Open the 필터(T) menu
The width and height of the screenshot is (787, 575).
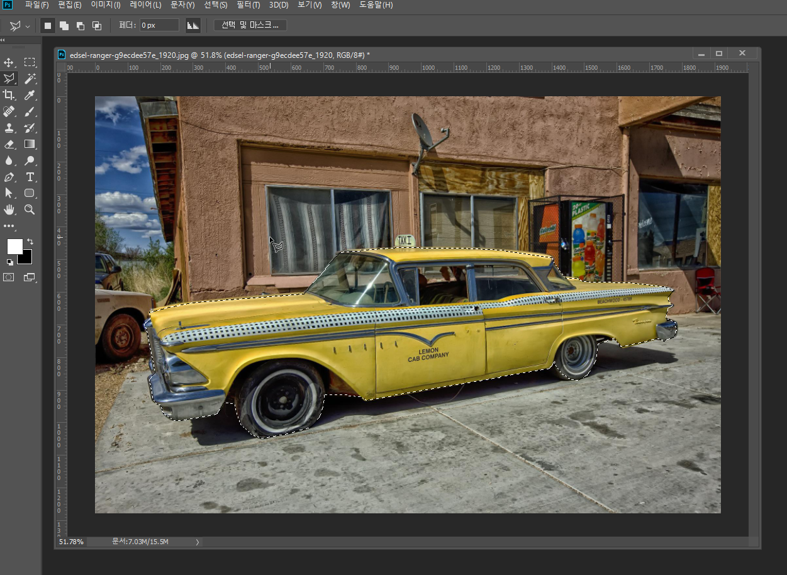click(248, 5)
